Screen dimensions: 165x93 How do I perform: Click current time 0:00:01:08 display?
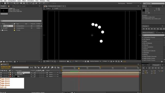[6, 67]
